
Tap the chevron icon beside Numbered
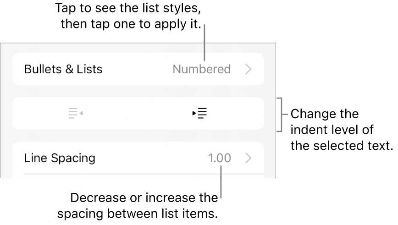point(248,69)
